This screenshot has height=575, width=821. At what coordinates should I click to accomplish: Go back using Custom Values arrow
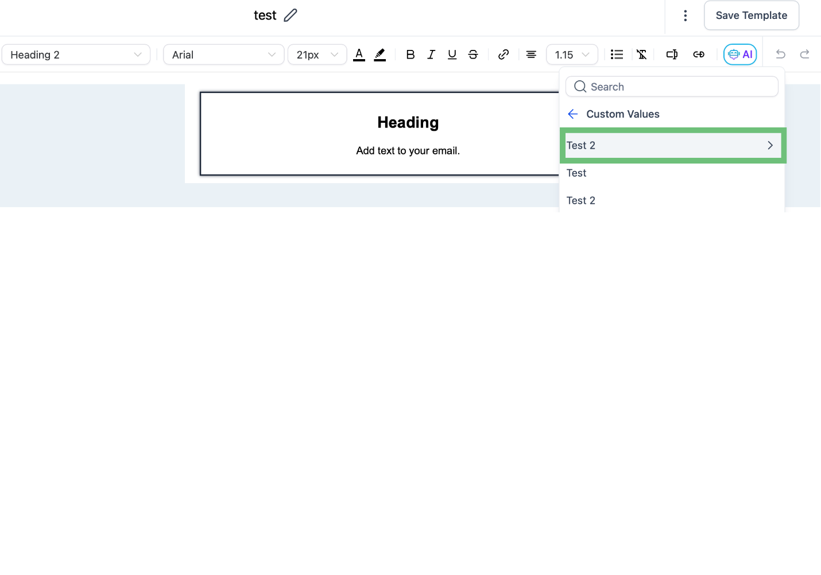pos(572,114)
